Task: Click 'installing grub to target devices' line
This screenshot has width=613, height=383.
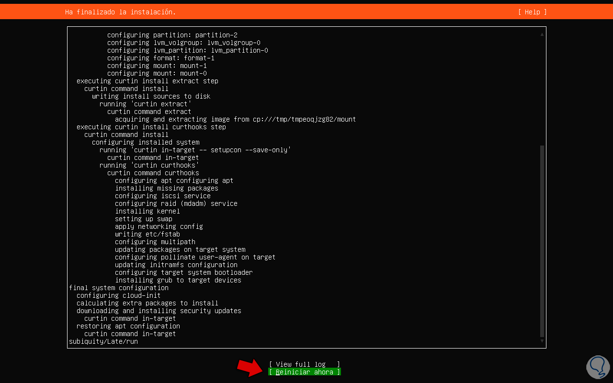Action: [178, 280]
